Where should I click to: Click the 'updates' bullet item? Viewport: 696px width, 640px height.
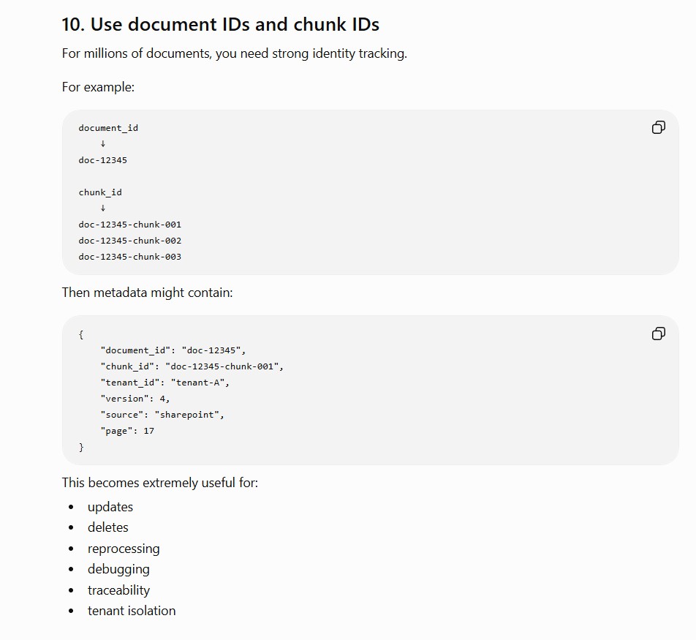point(110,507)
